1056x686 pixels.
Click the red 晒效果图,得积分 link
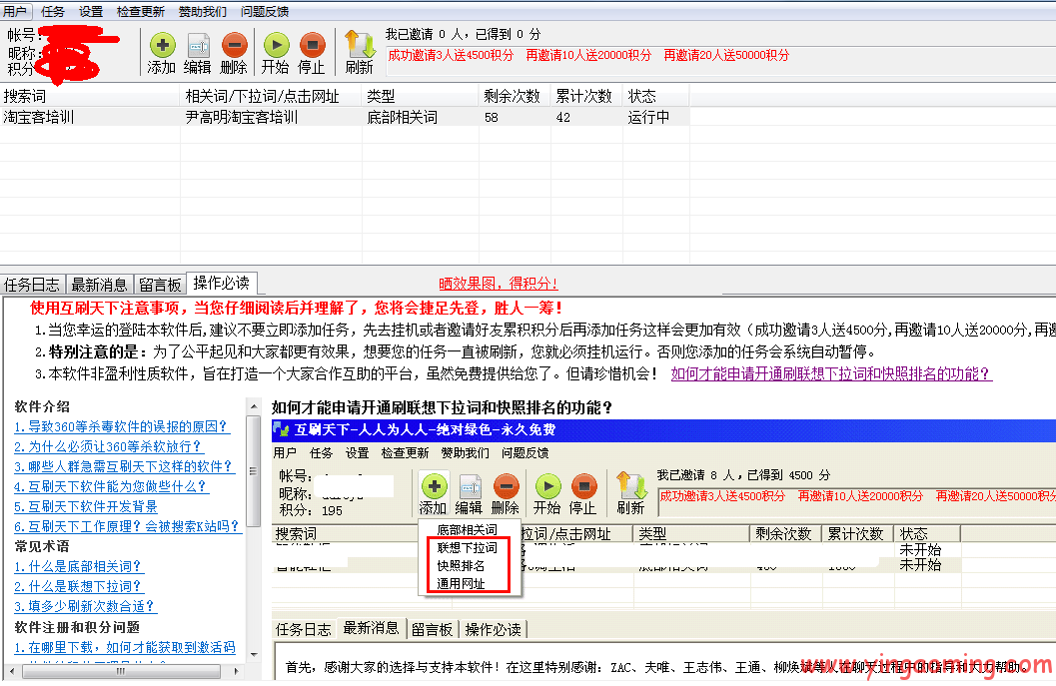(x=499, y=285)
